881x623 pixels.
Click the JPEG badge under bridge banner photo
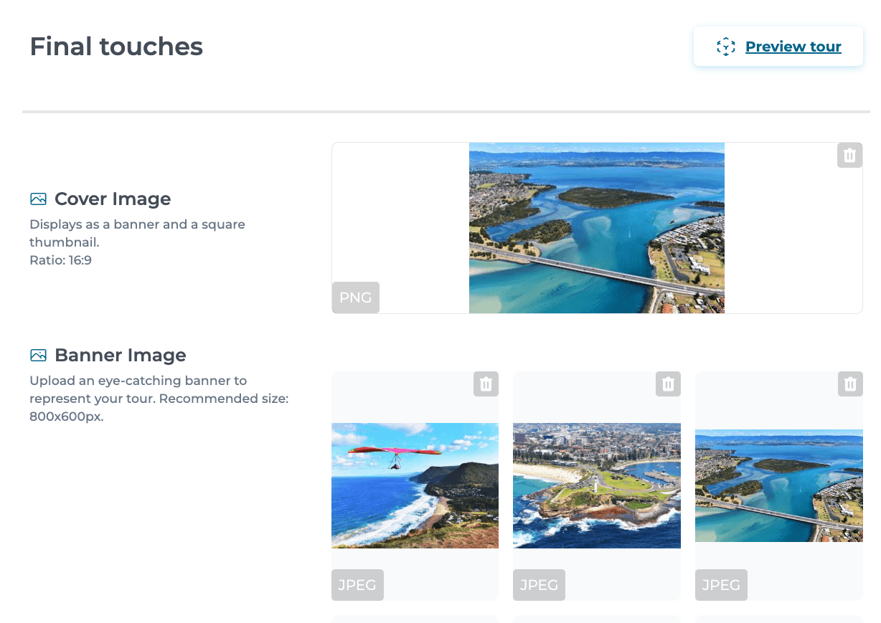pos(721,585)
